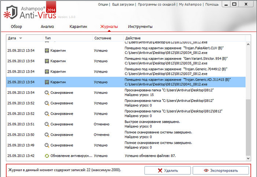
Task: Open the Карантин tab
Action: [x=78, y=26]
